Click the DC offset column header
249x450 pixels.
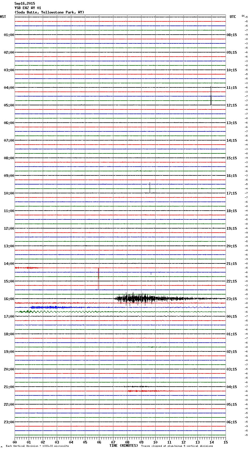click(243, 16)
